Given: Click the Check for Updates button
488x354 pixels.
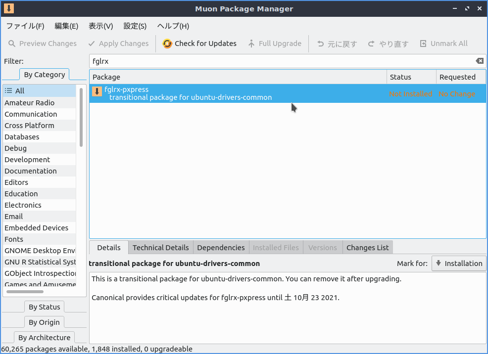Looking at the screenshot, I should pyautogui.click(x=199, y=44).
